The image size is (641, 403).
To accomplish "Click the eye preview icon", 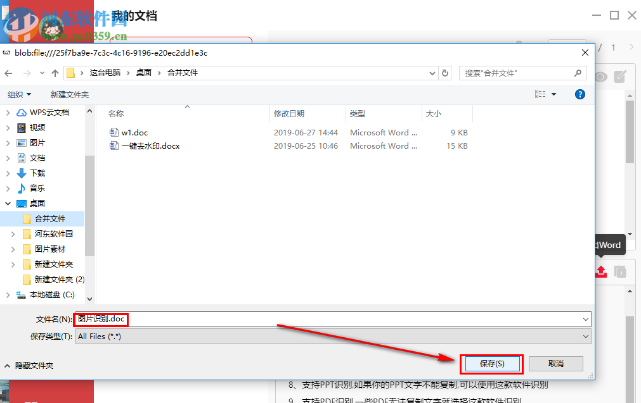I will pyautogui.click(x=600, y=76).
